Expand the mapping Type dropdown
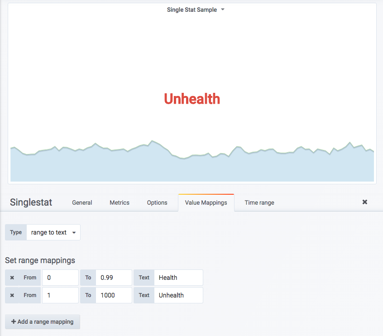Viewport: 383px width, 336px height. 53,232
